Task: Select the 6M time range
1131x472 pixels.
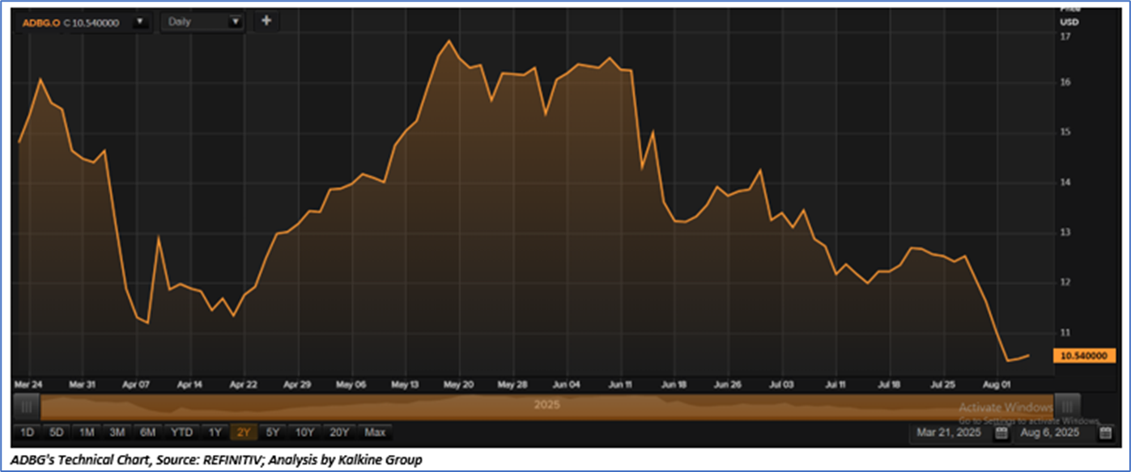Action: 148,433
